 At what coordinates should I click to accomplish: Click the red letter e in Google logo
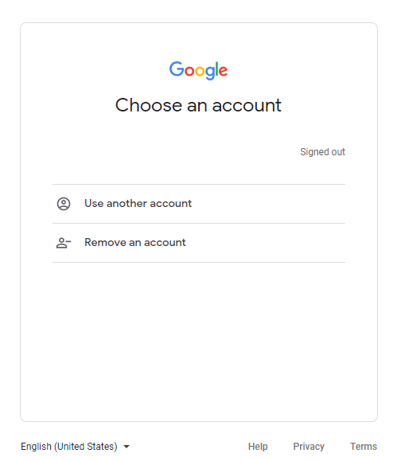pos(224,71)
